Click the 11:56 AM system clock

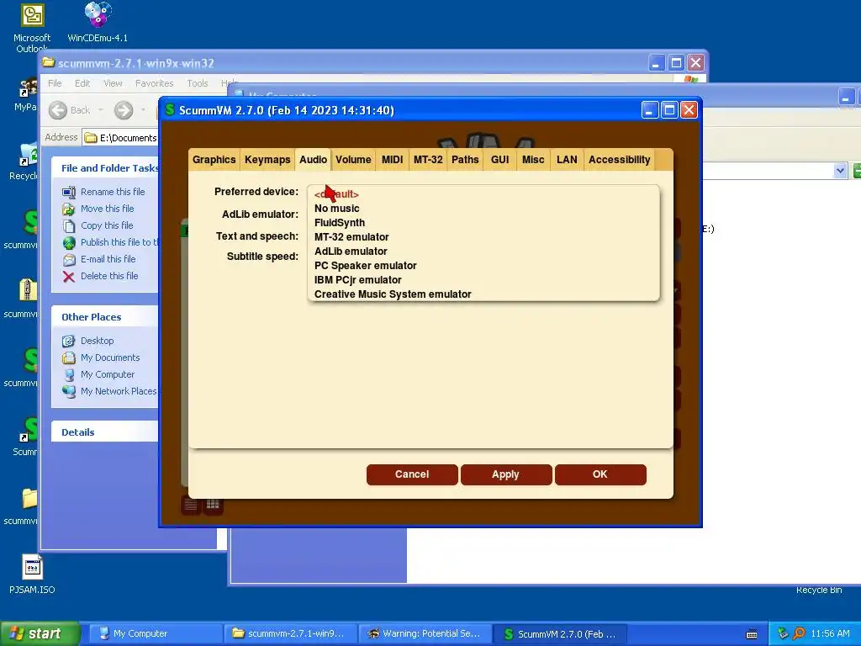(830, 633)
